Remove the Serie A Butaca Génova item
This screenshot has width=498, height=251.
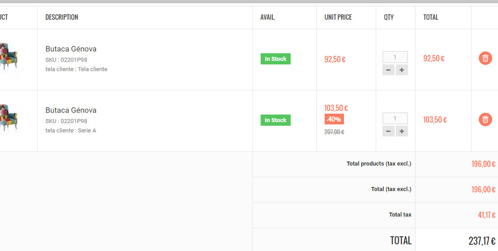(485, 119)
